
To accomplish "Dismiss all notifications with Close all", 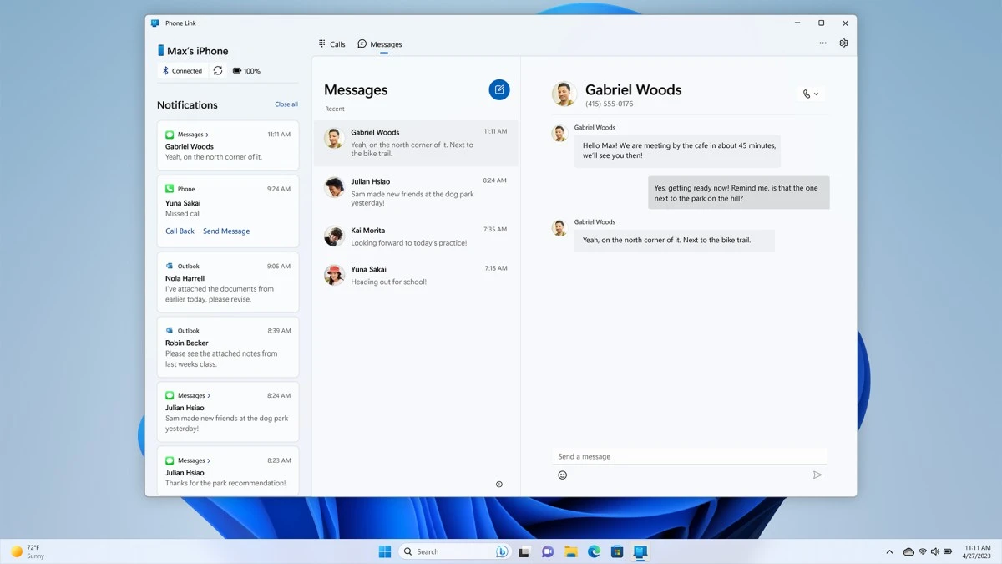I will click(x=286, y=104).
